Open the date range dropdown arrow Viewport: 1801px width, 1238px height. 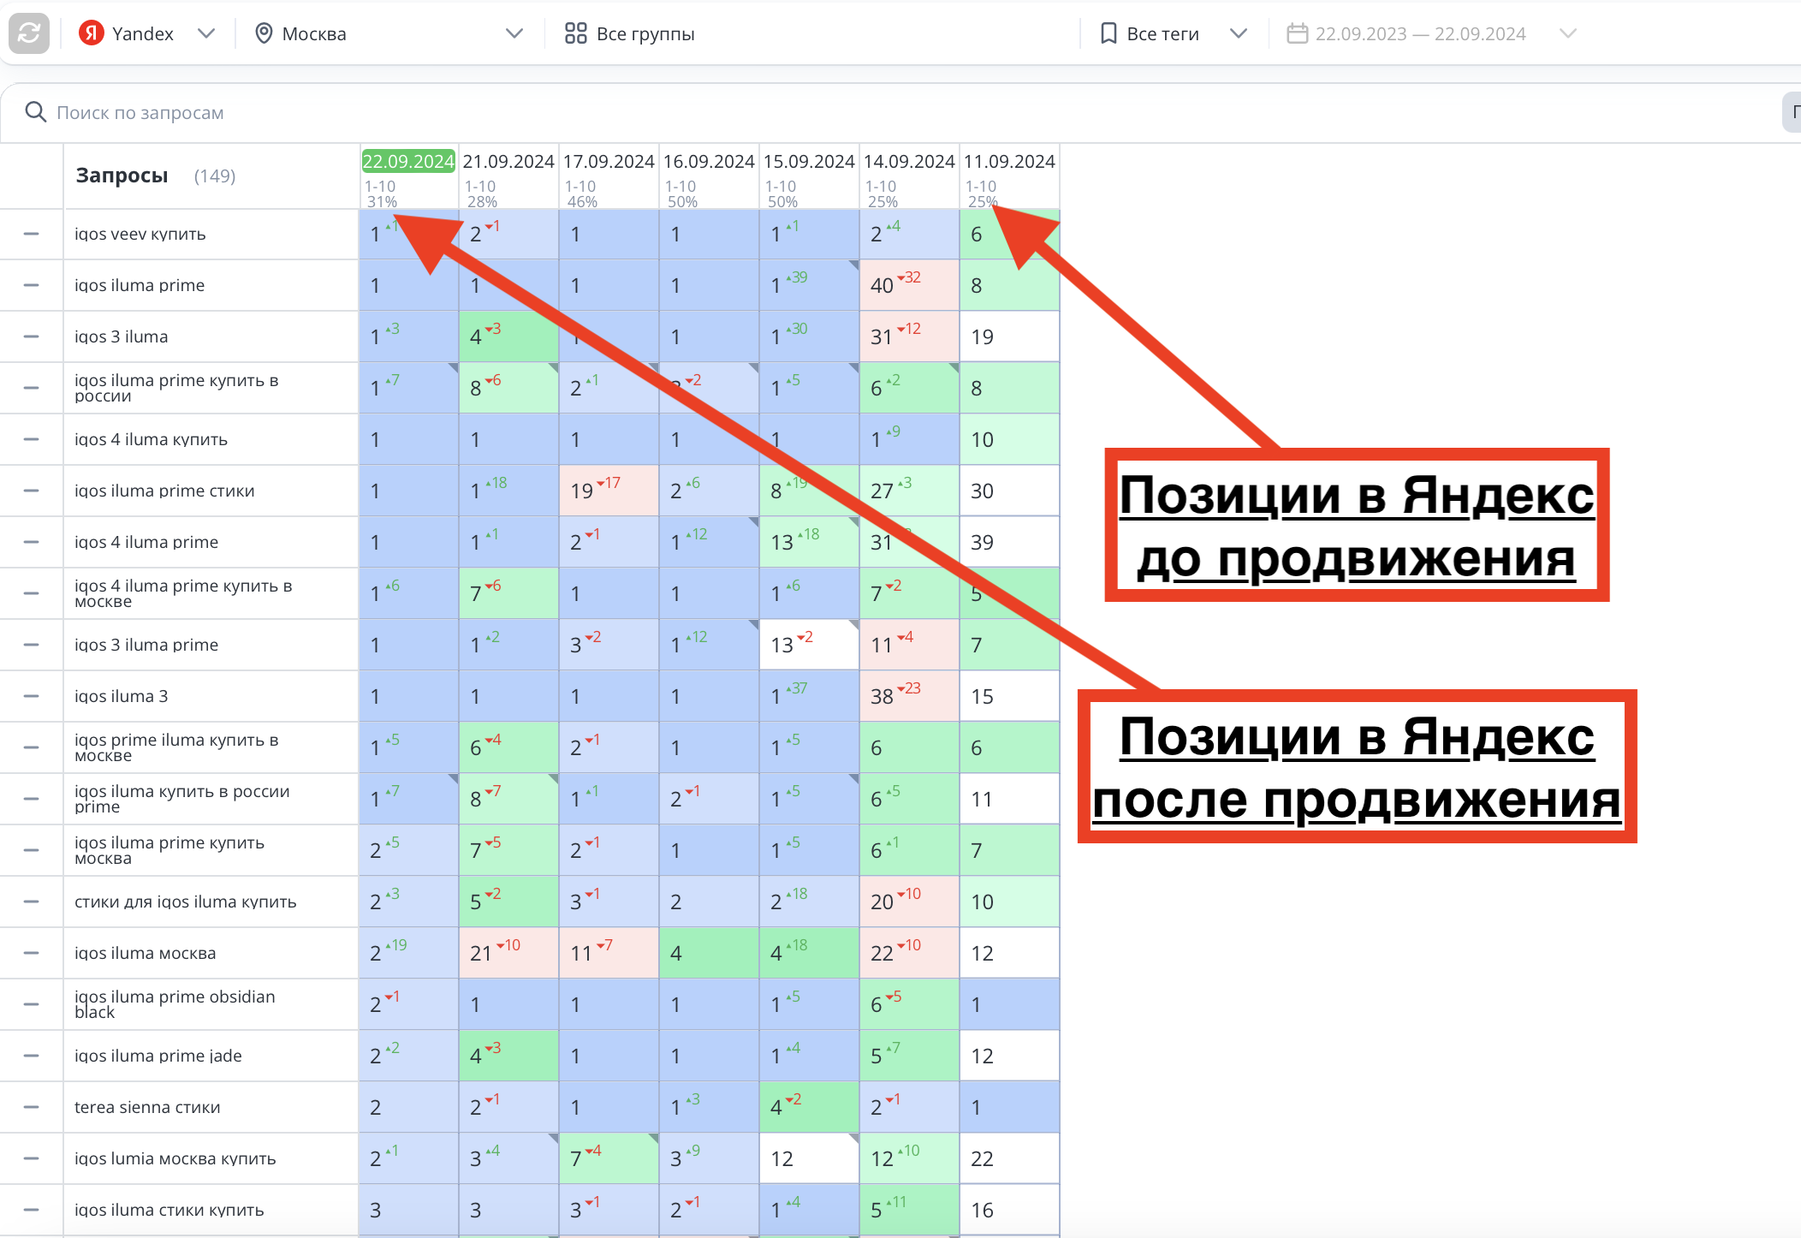tap(1567, 33)
